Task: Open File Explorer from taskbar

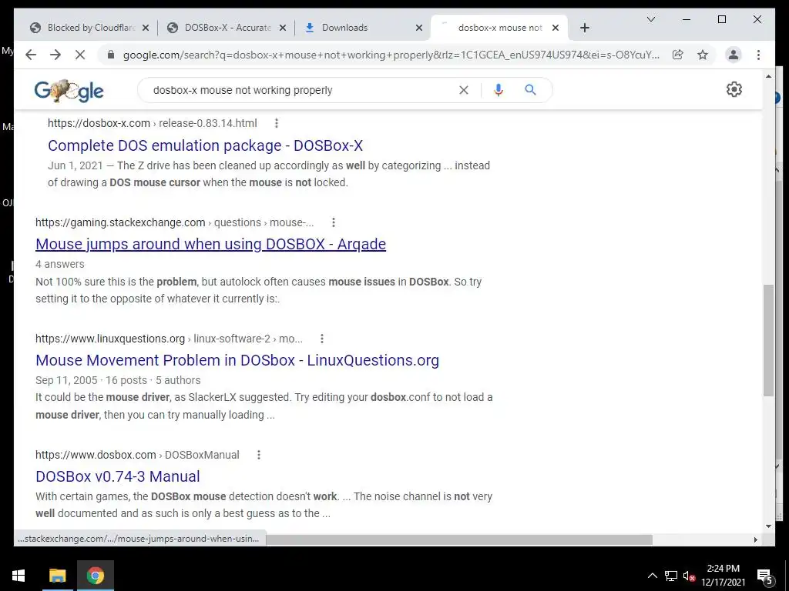Action: [57, 576]
